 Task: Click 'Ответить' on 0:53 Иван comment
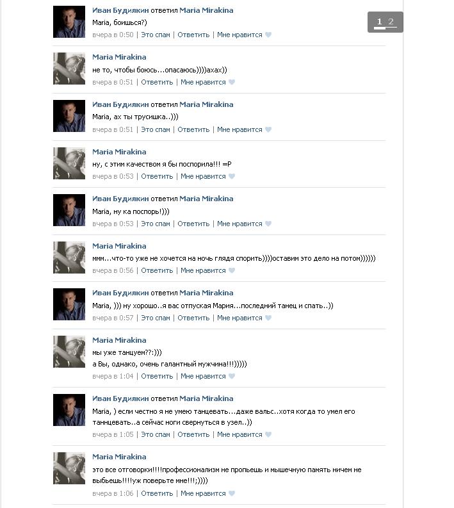(193, 224)
